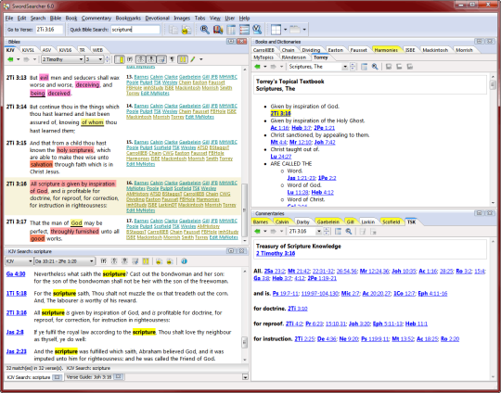The width and height of the screenshot is (501, 393).
Task: Open the Commentary menu
Action: tap(96, 19)
